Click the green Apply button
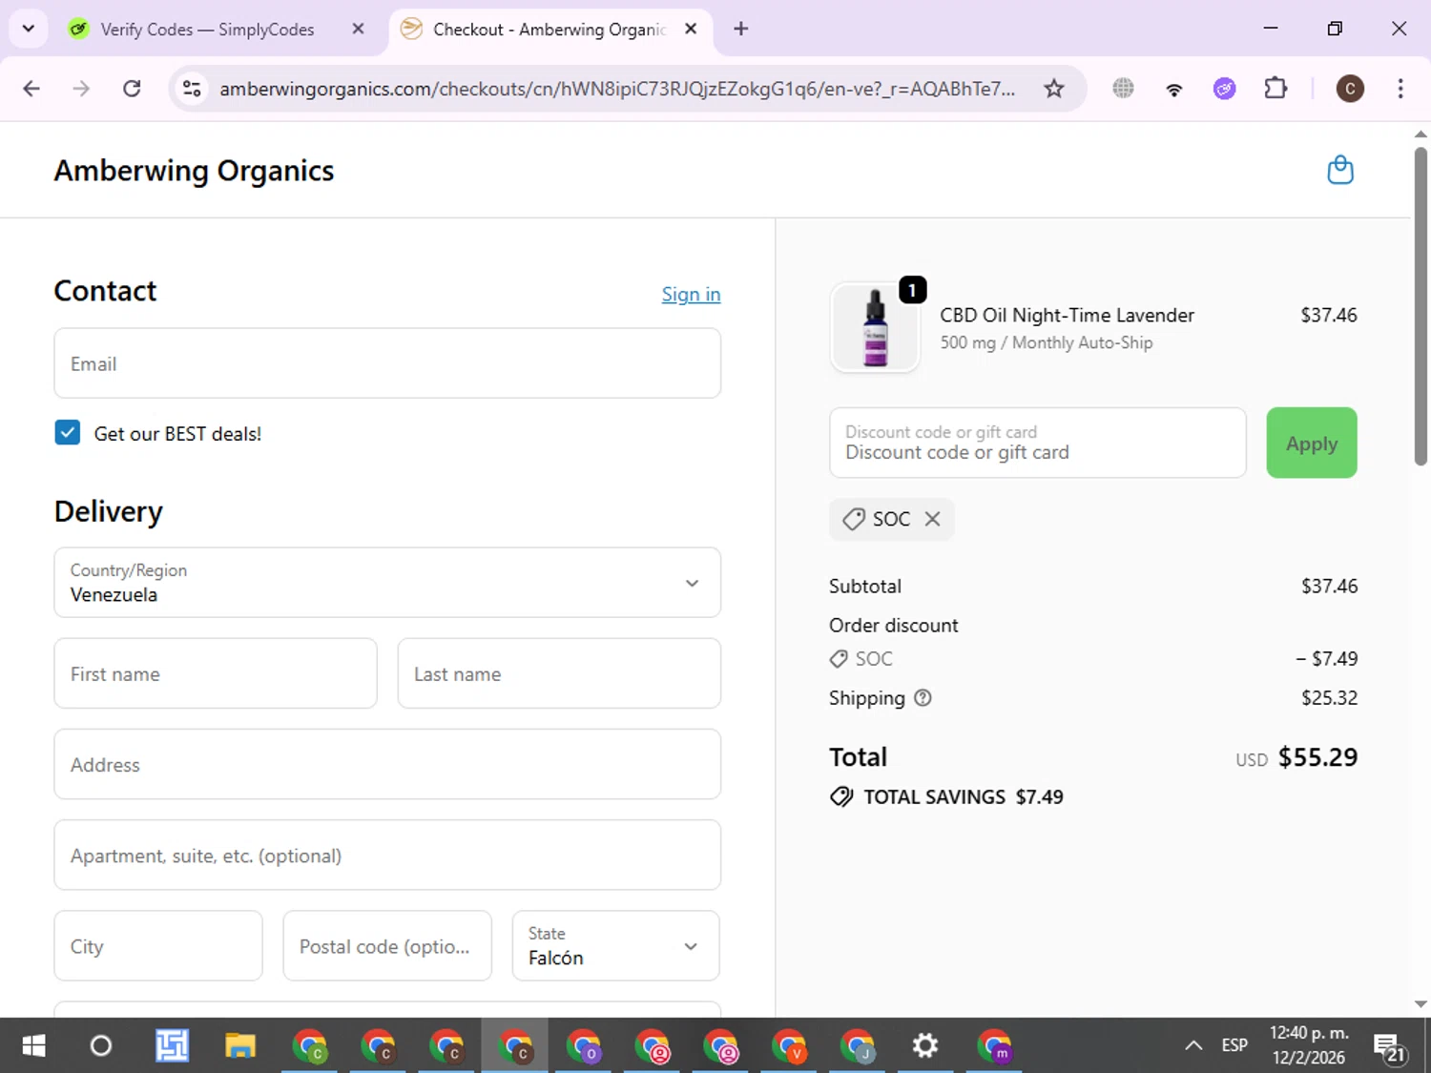Viewport: 1431px width, 1073px height. (x=1311, y=443)
